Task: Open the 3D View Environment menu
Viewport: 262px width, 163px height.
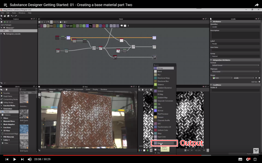Action: coord(78,89)
